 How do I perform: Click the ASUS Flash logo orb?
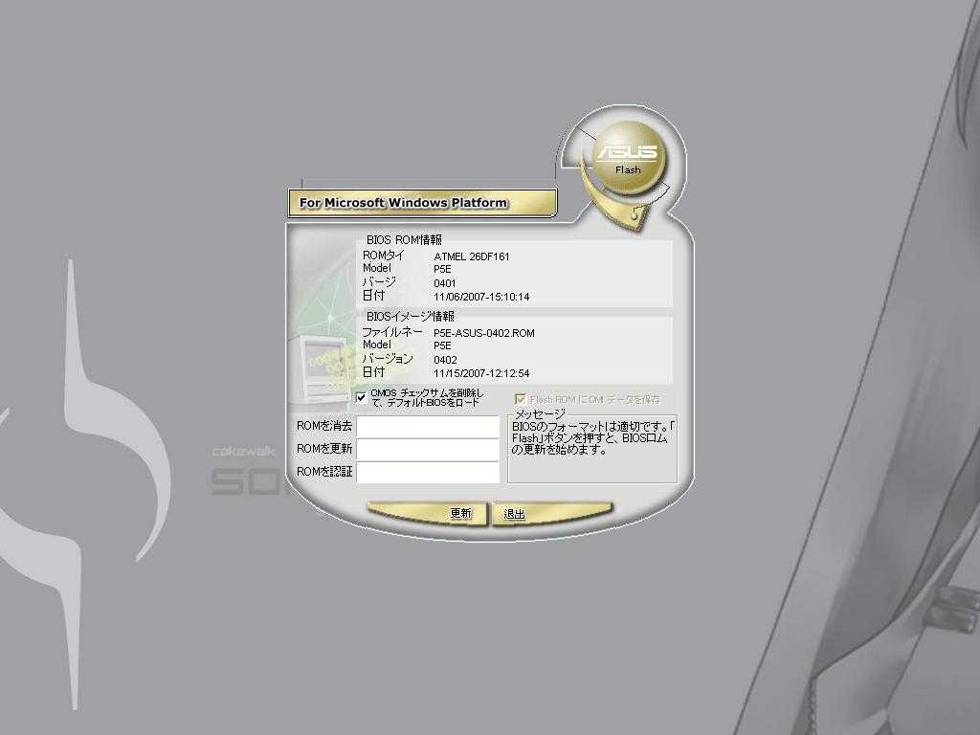point(629,158)
